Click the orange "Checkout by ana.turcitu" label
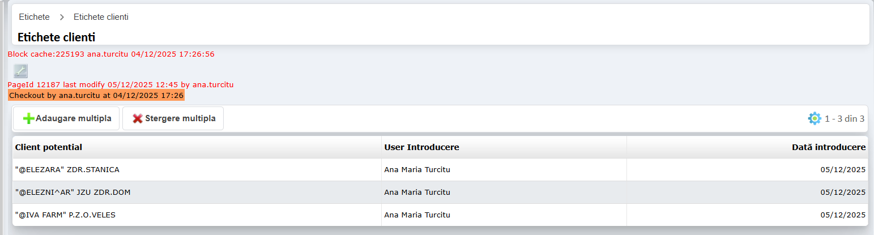Screen dimensions: 874x235 (x=96, y=95)
